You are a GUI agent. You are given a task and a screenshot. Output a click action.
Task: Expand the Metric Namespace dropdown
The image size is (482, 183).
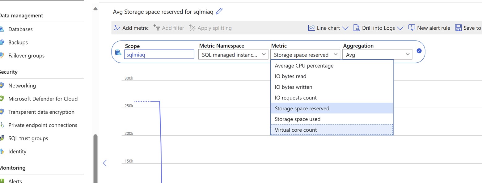[233, 55]
